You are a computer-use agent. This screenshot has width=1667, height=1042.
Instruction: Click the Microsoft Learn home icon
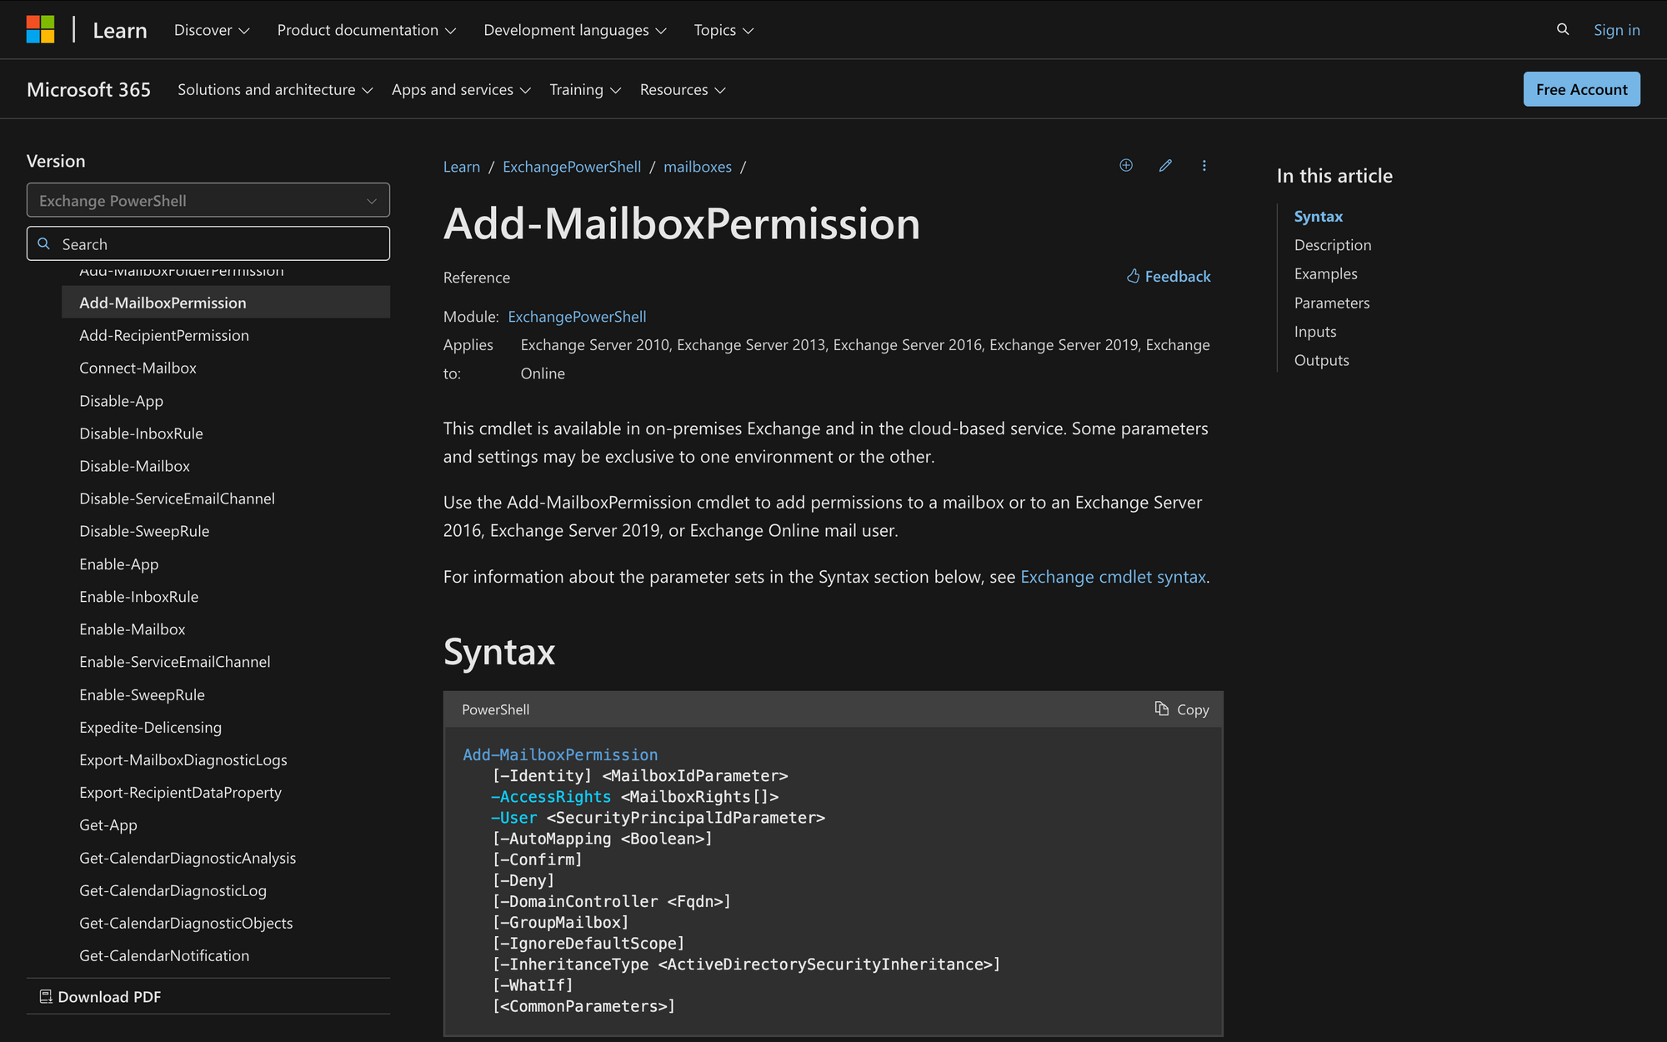tap(119, 29)
